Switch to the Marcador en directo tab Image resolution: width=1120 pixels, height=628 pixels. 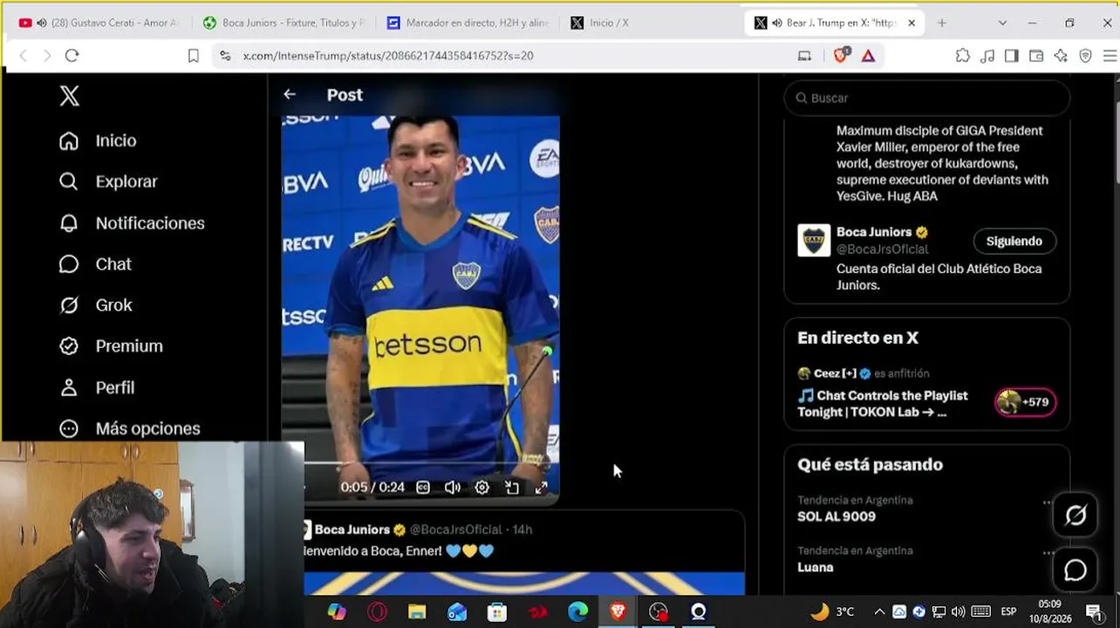[x=468, y=23]
